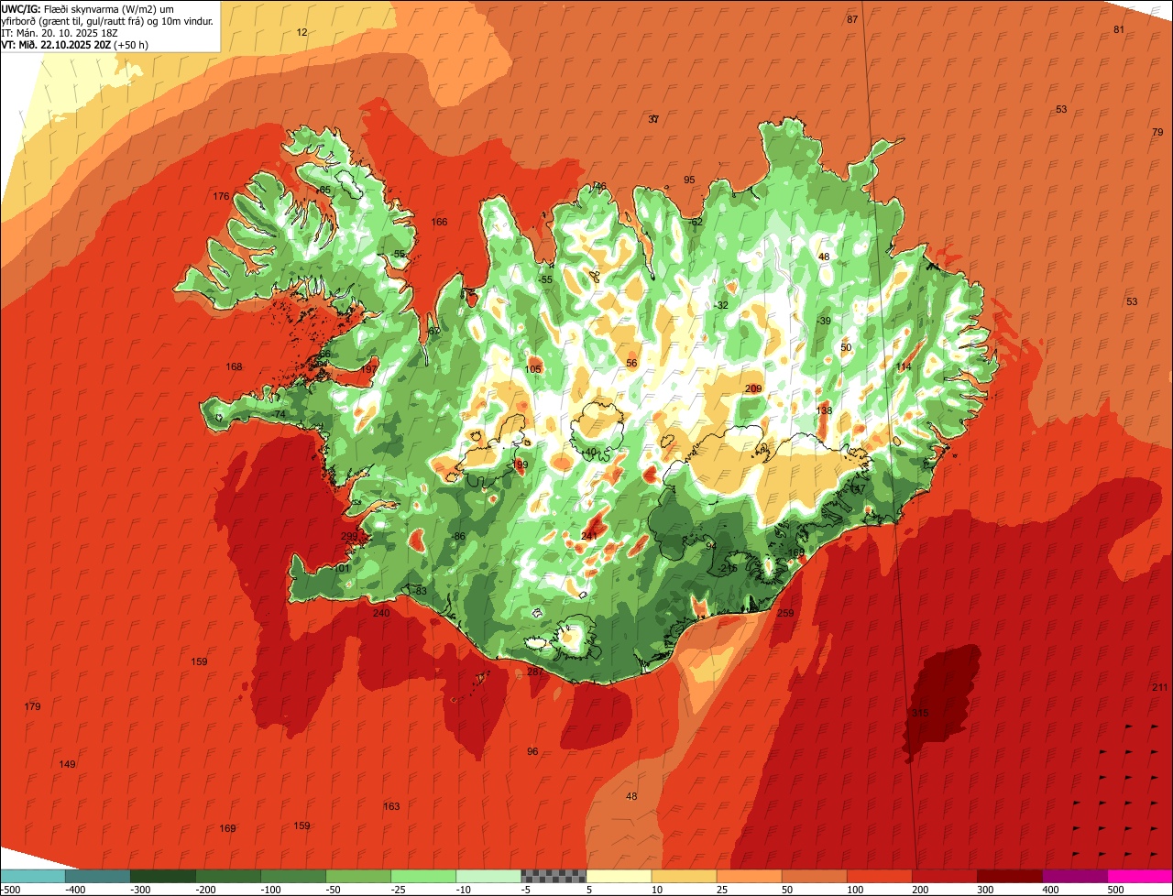Click the map value 197 in west Iceland
The width and height of the screenshot is (1173, 896).
pos(368,369)
